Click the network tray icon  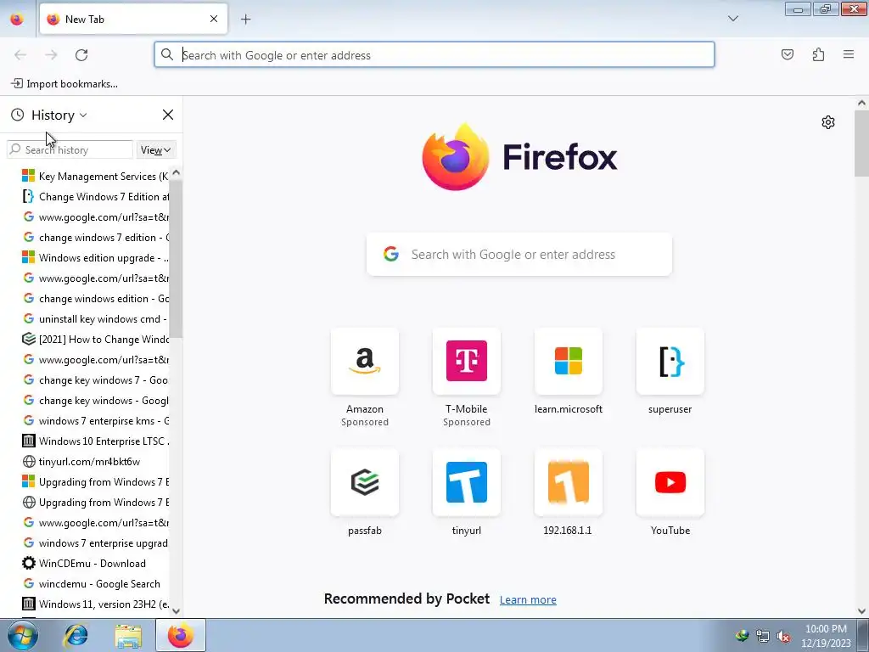[x=763, y=636]
